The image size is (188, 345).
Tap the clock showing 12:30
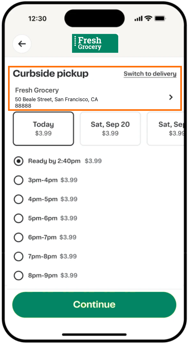37,18
